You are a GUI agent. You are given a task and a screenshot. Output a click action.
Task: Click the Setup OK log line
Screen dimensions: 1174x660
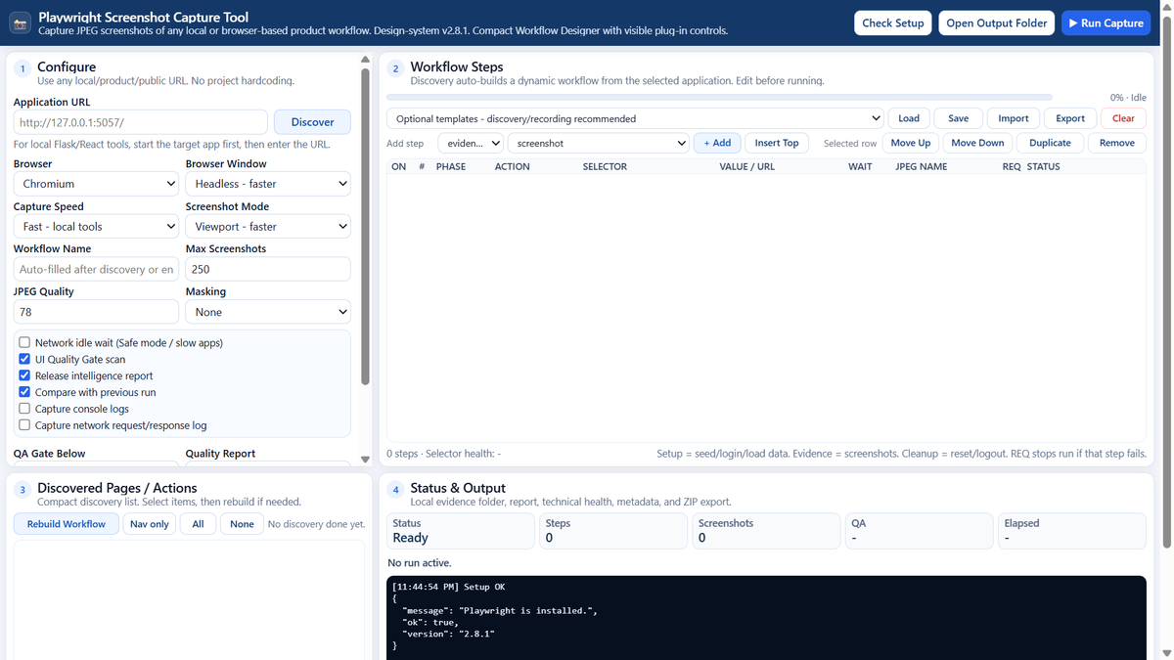tap(448, 588)
